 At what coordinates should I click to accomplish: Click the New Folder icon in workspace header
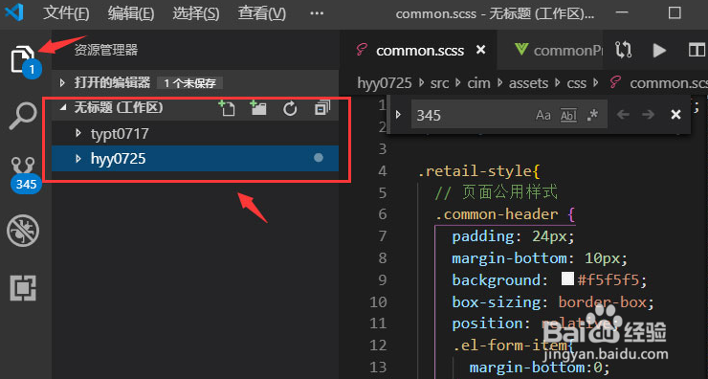[258, 108]
